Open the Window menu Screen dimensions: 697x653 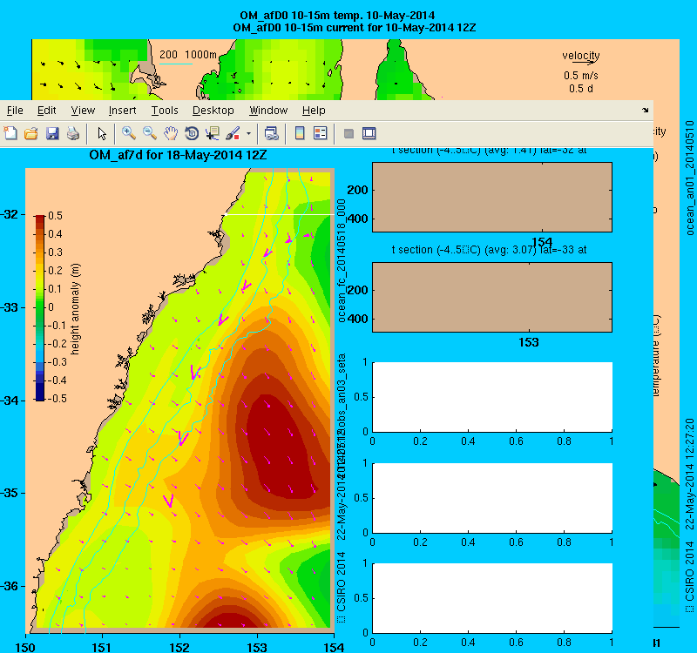click(x=268, y=111)
